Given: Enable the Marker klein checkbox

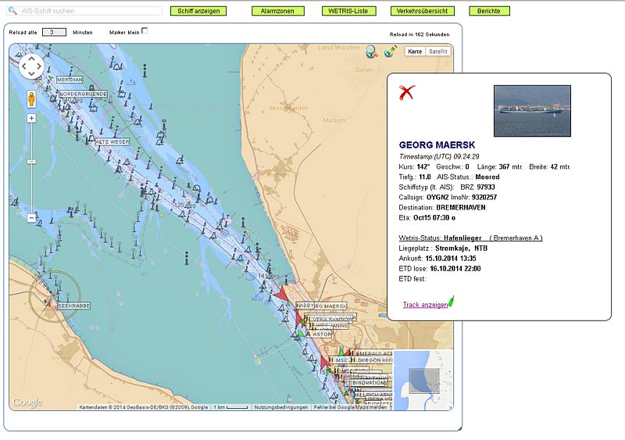Looking at the screenshot, I should pos(145,30).
